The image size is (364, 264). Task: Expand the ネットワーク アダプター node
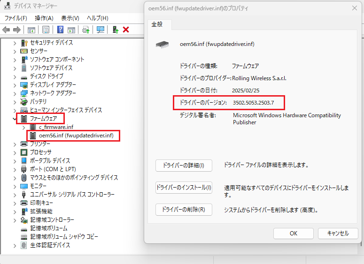click(15, 94)
